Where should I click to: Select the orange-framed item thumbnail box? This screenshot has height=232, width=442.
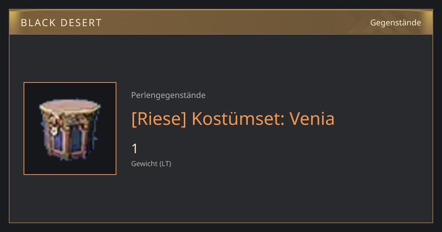point(70,129)
